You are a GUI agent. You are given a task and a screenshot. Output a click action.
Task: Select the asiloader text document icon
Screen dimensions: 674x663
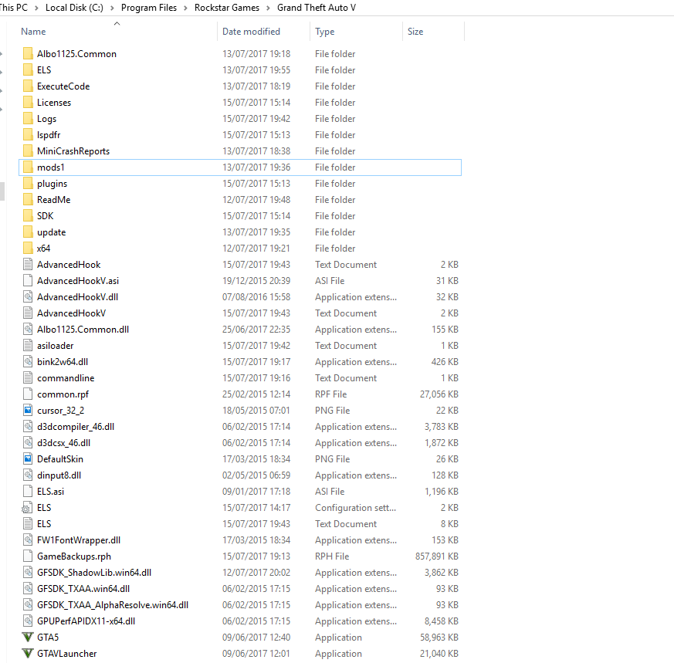pyautogui.click(x=28, y=346)
